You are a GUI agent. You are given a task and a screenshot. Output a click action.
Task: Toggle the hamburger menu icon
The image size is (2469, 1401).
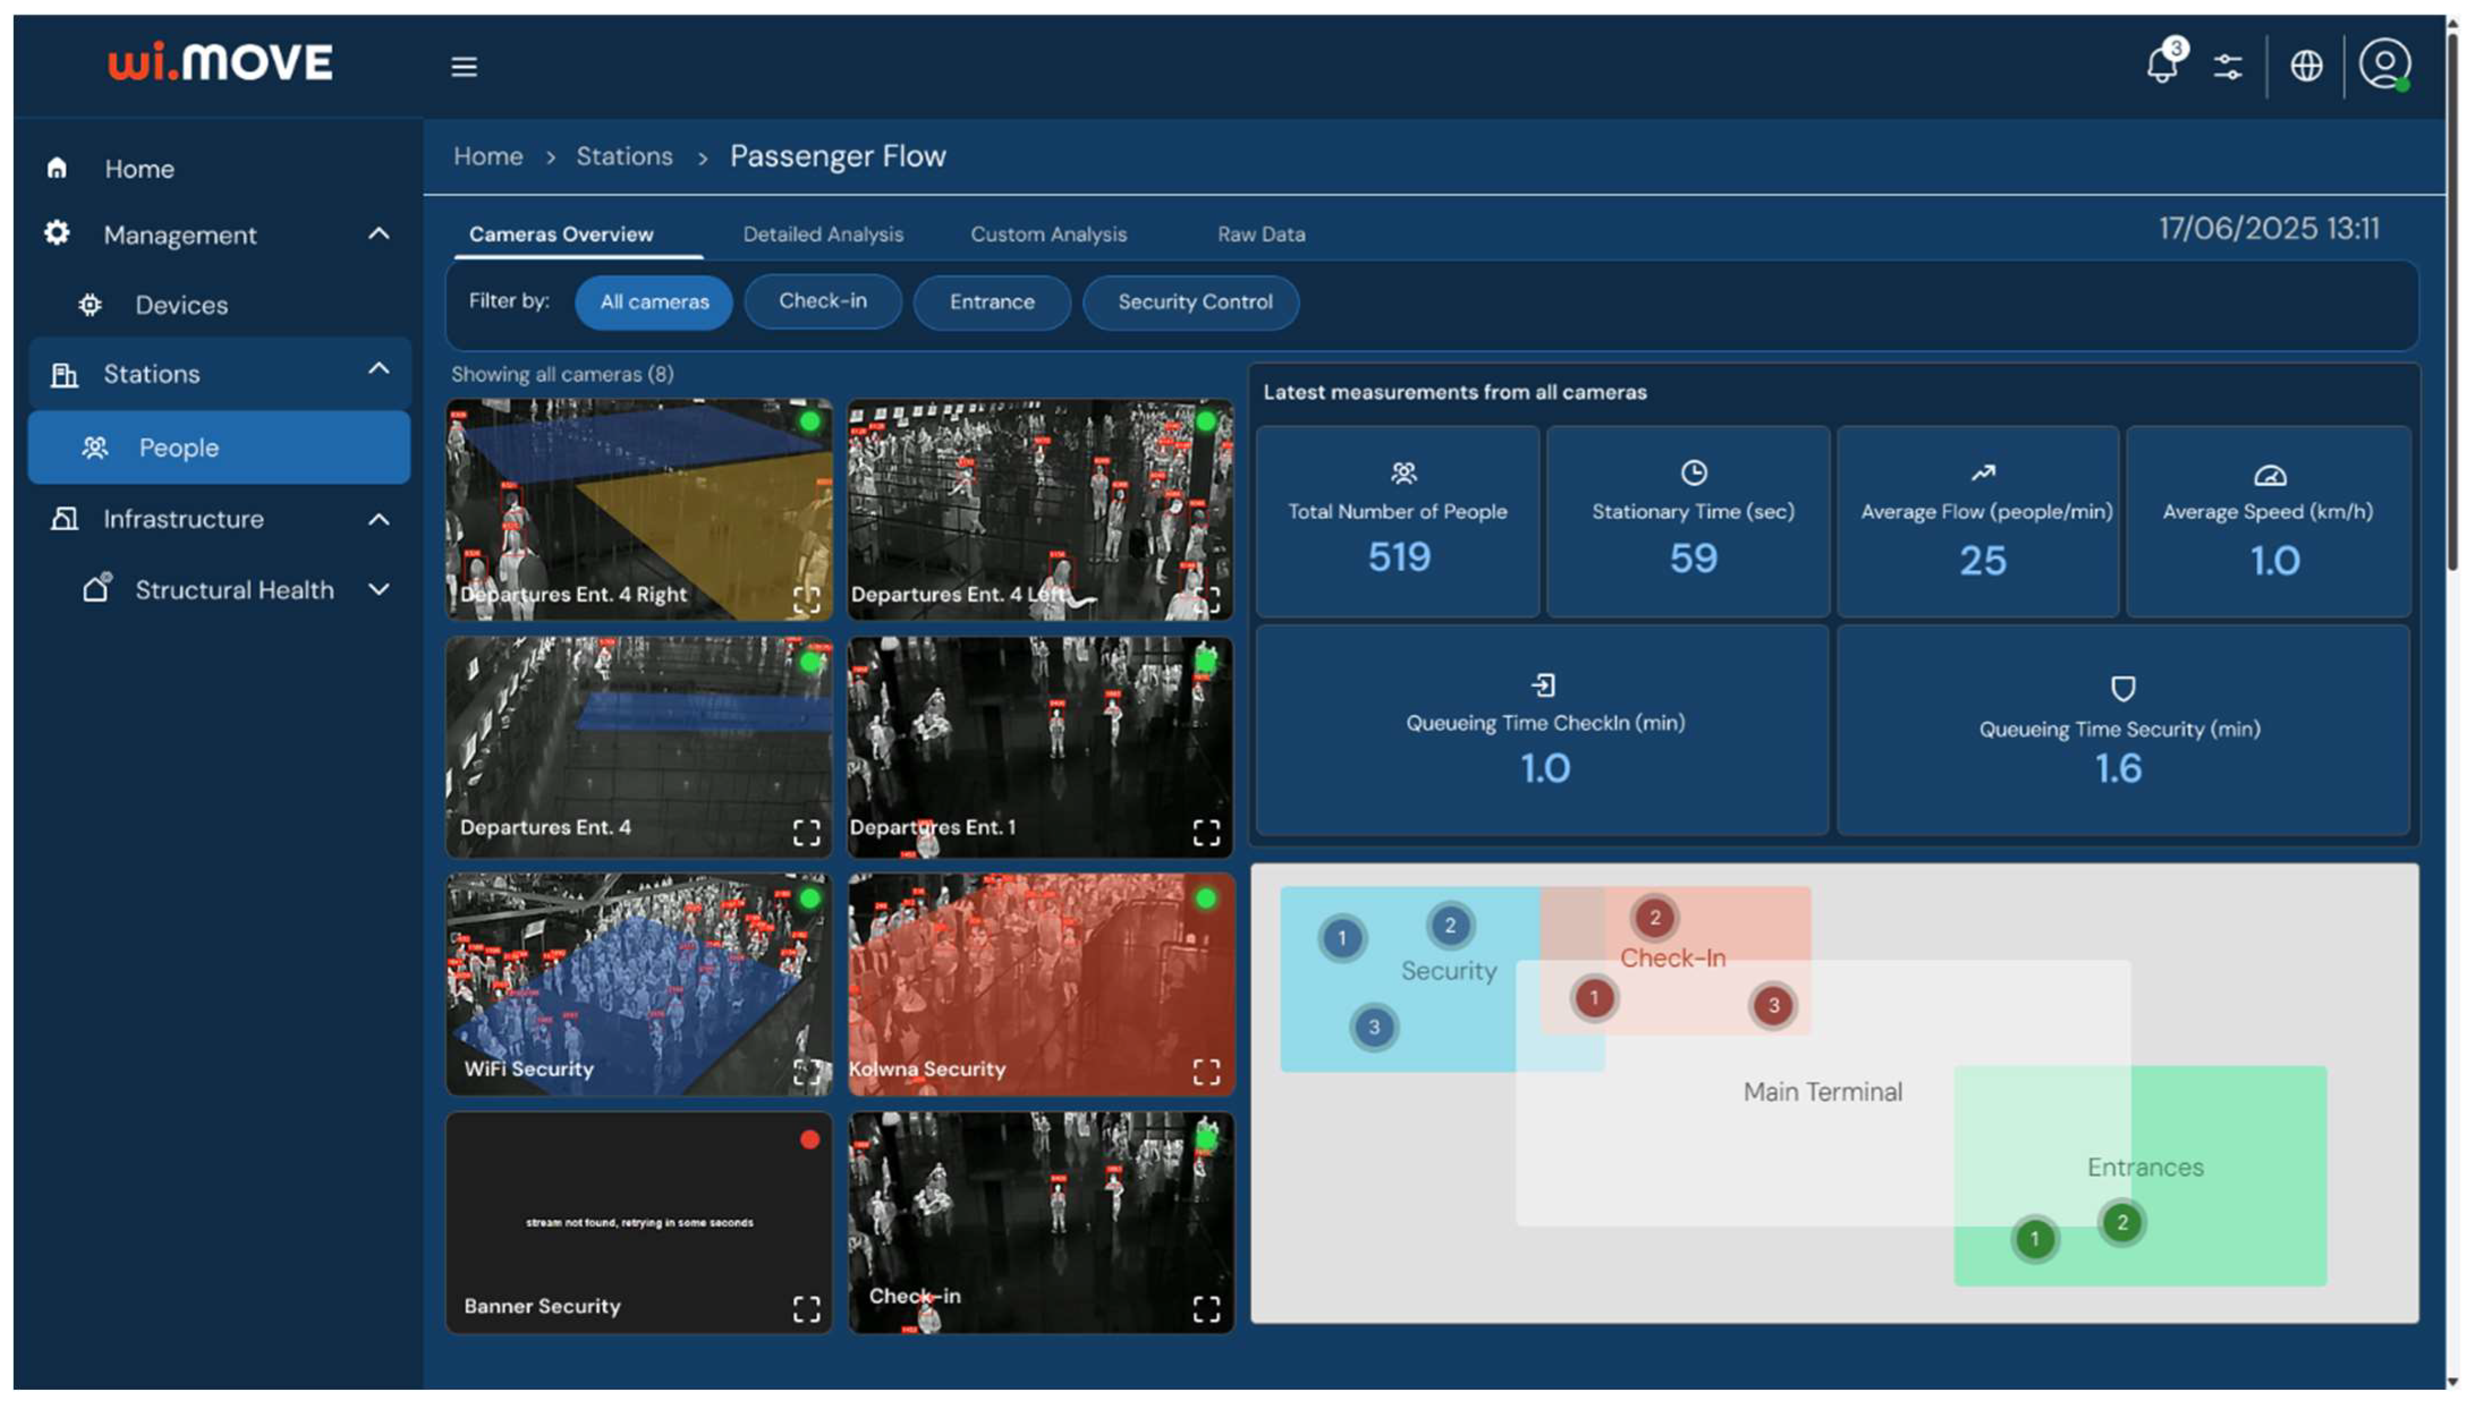(463, 66)
